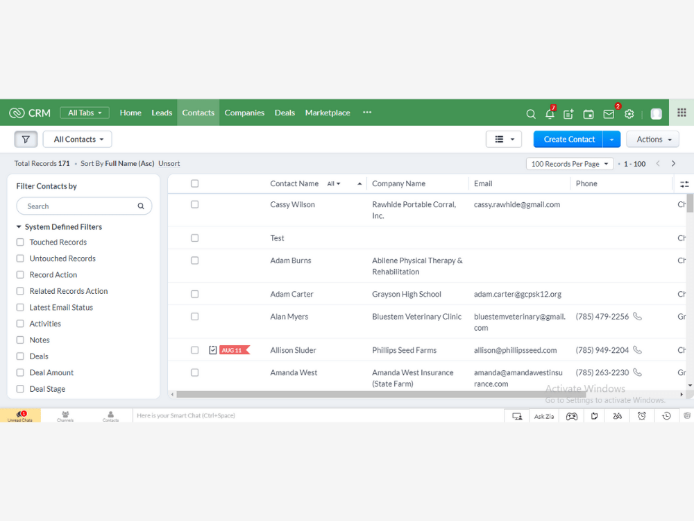The image size is (694, 521).
Task: Call Alan Myers phone icon
Action: coord(637,316)
